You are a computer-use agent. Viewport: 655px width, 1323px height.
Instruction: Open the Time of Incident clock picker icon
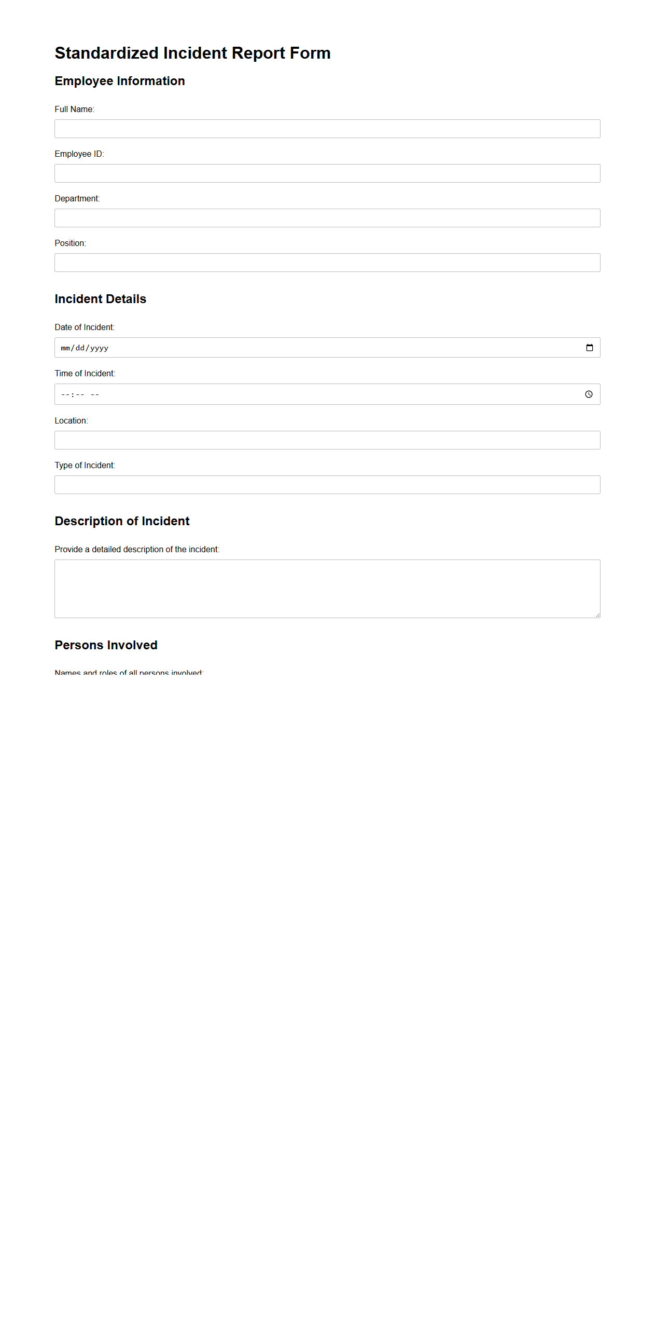[x=589, y=394]
